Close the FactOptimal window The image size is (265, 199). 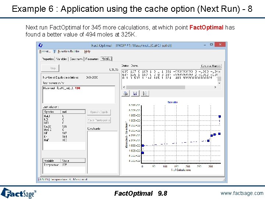[x=220, y=45]
